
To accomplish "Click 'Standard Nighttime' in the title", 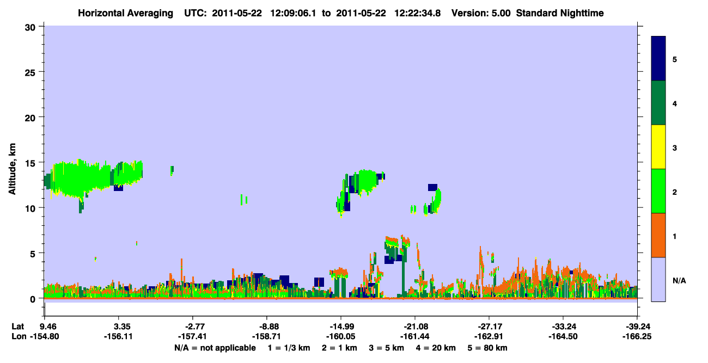I will click(x=560, y=13).
